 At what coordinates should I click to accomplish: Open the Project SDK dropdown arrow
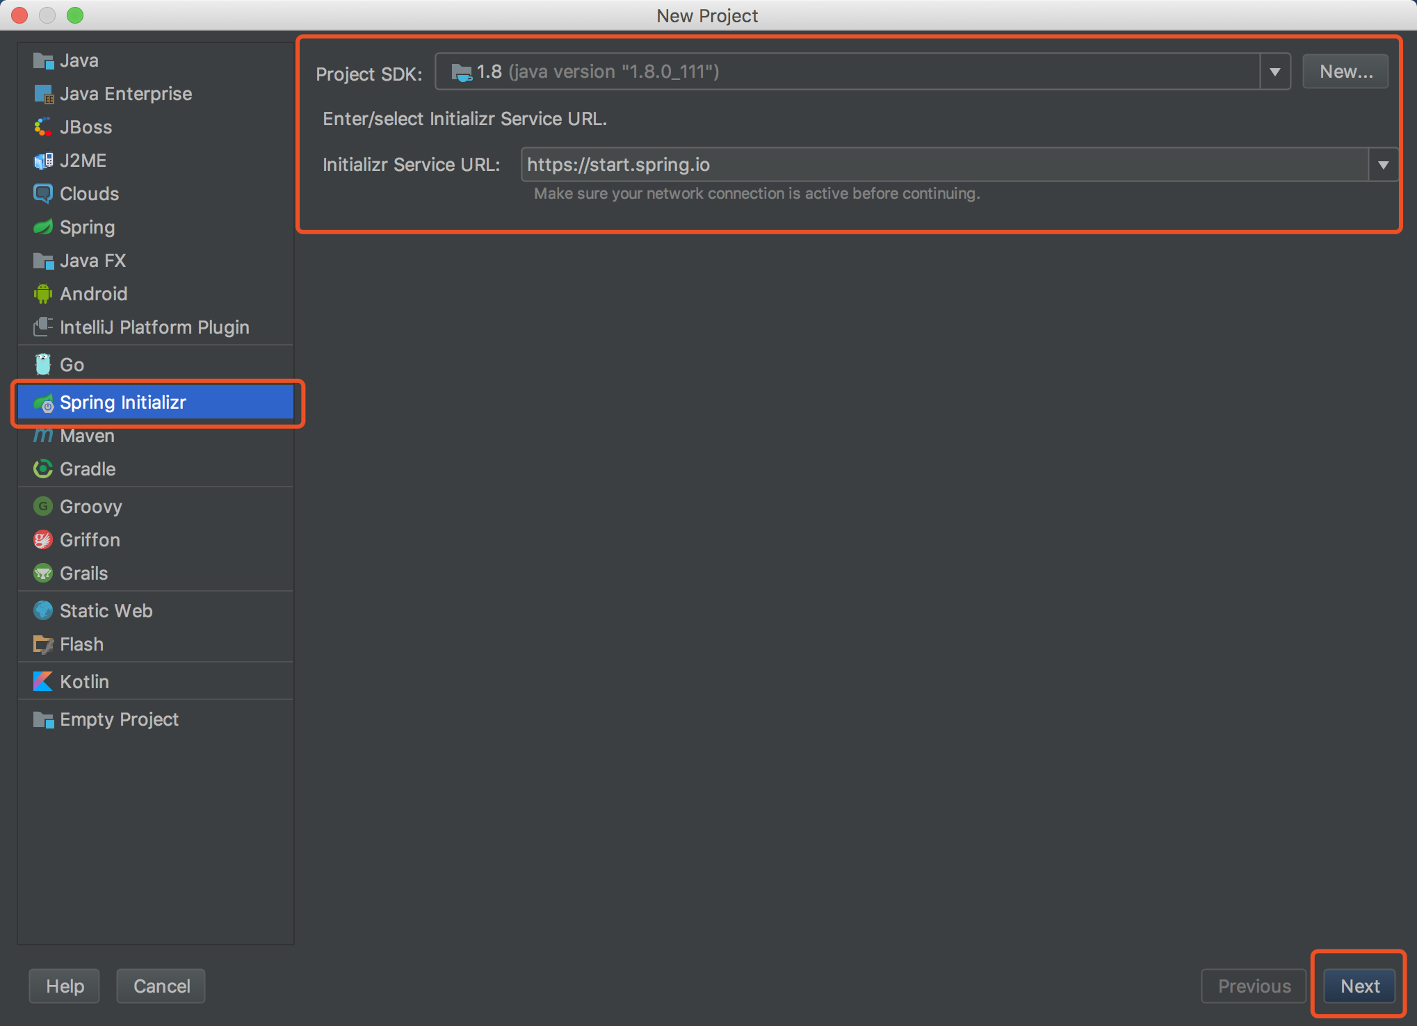[x=1275, y=72]
